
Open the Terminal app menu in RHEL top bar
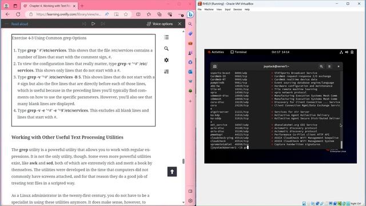238,52
